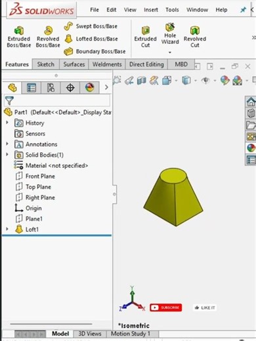The image size is (256, 341).
Task: Click the Like It button
Action: tap(205, 308)
